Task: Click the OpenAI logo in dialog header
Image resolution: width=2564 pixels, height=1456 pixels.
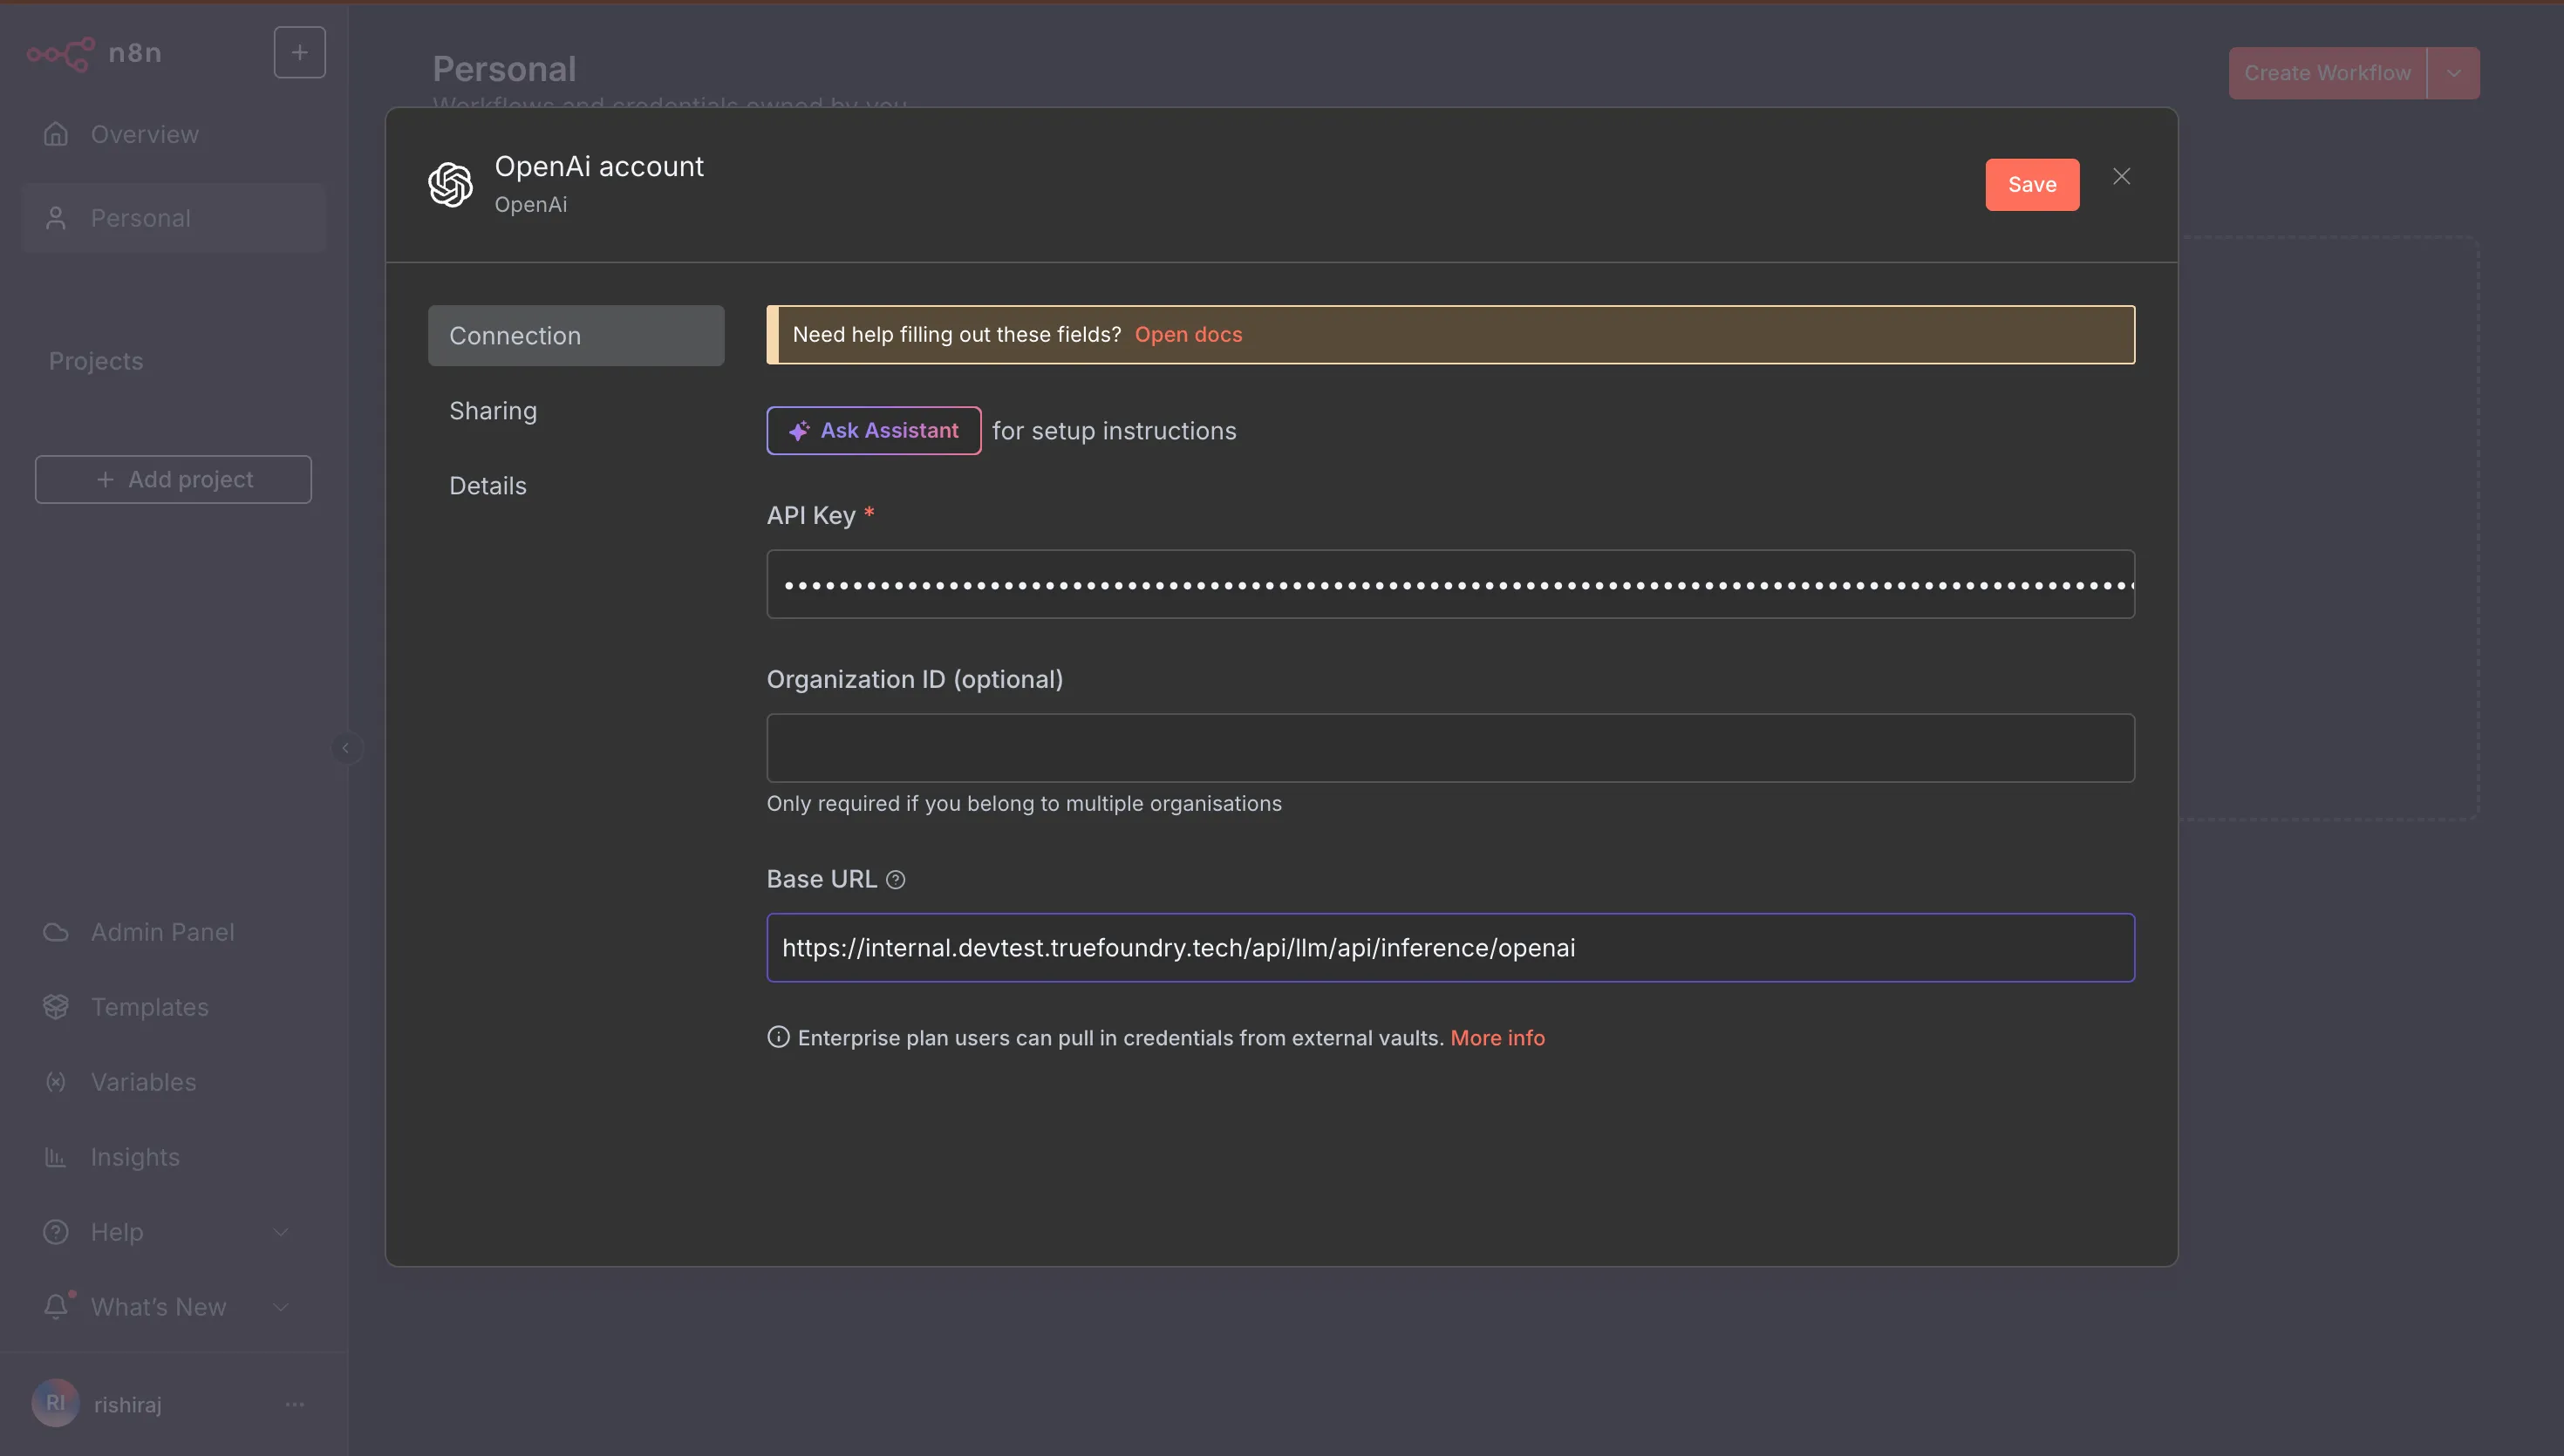Action: (x=450, y=184)
